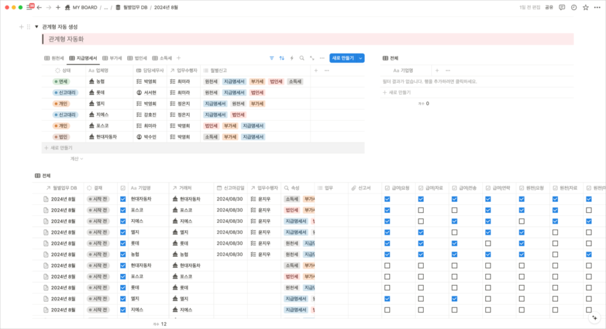Go forward with the right arrow
The width and height of the screenshot is (606, 329).
[49, 7]
